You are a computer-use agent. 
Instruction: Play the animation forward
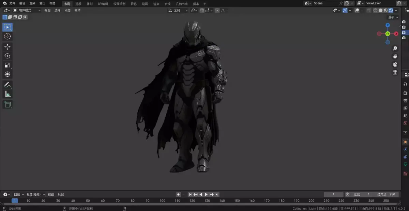click(206, 194)
